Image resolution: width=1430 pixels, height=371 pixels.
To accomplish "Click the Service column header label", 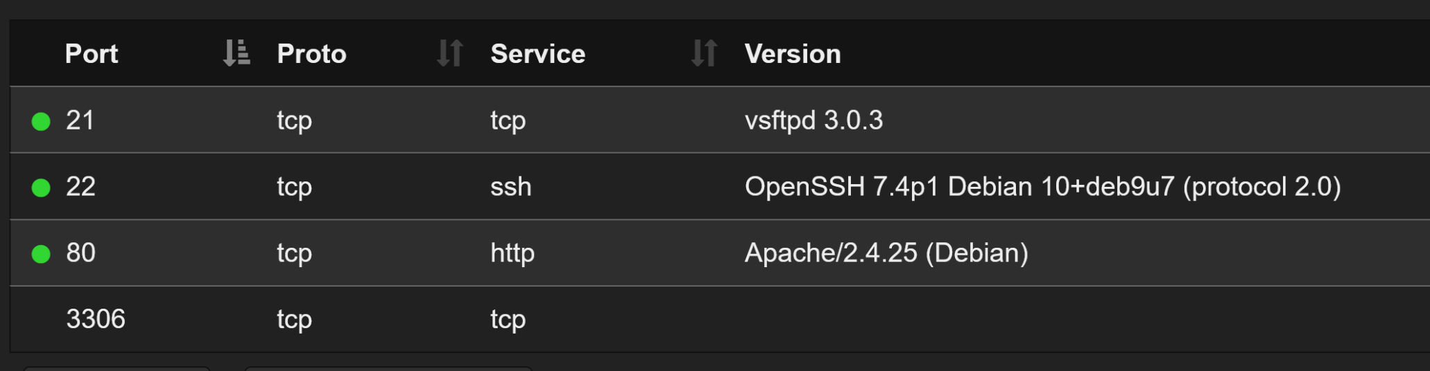I will tap(537, 54).
